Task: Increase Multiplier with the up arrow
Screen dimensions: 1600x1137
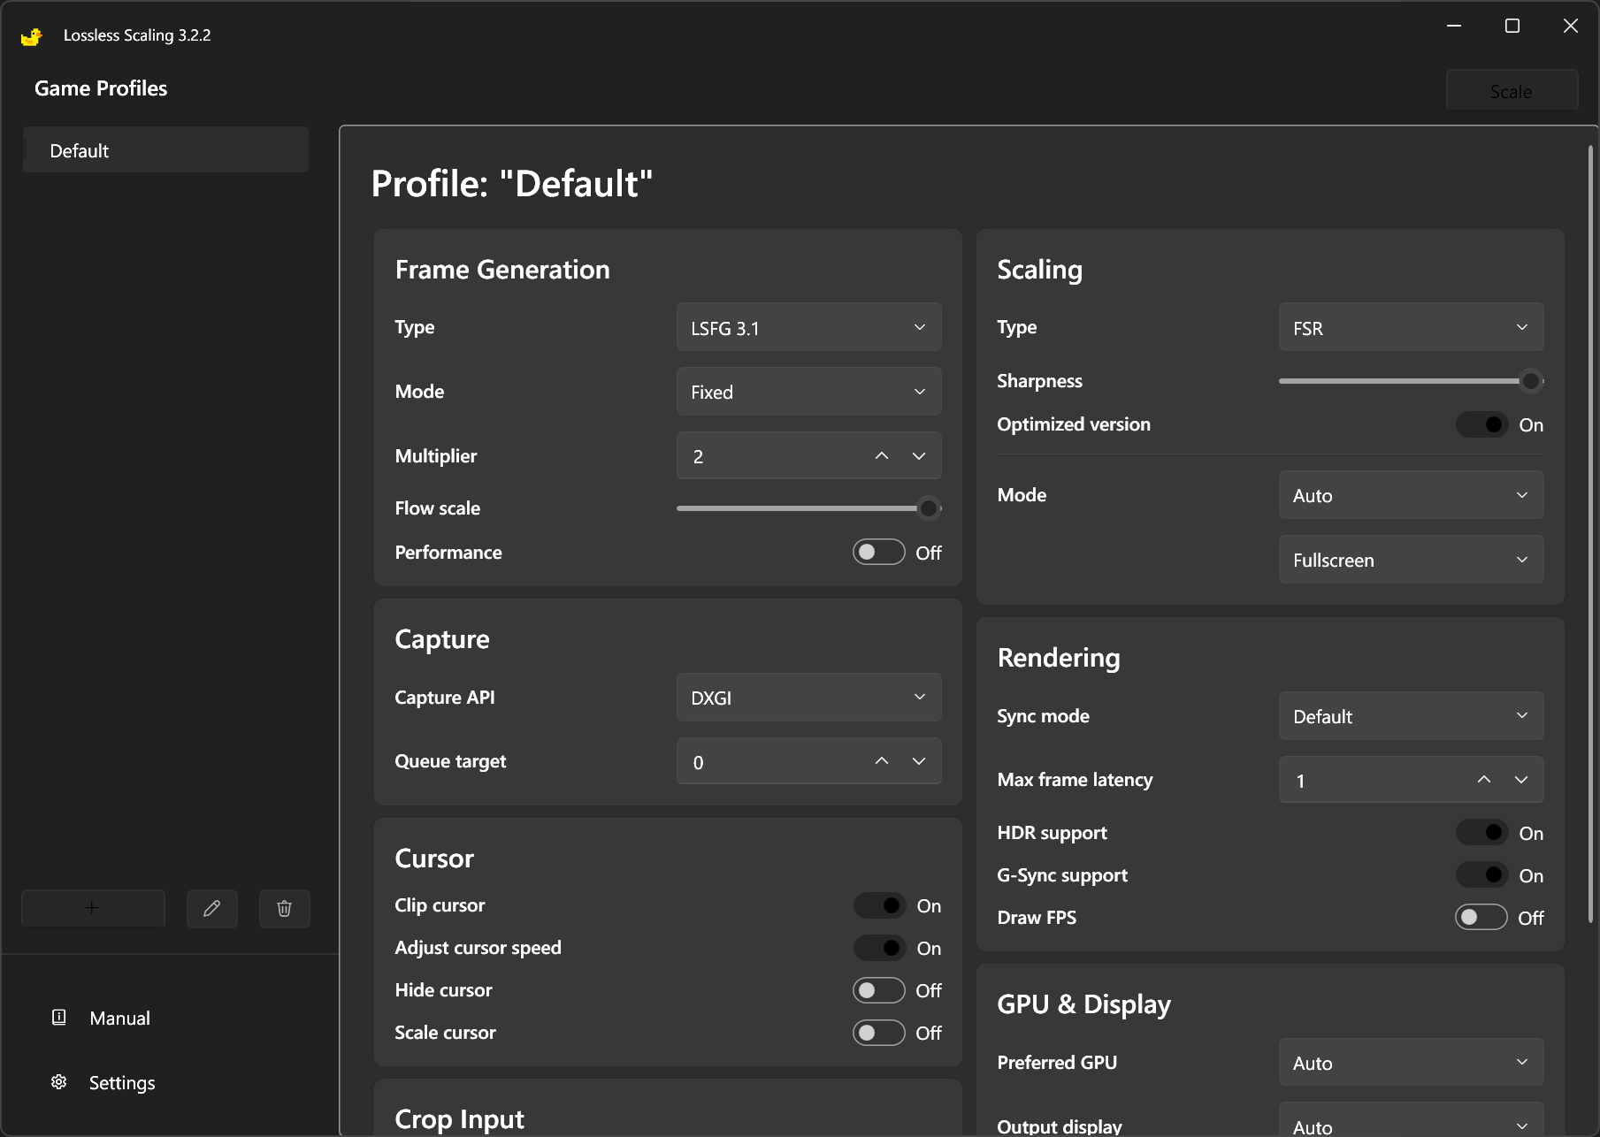Action: 882,455
